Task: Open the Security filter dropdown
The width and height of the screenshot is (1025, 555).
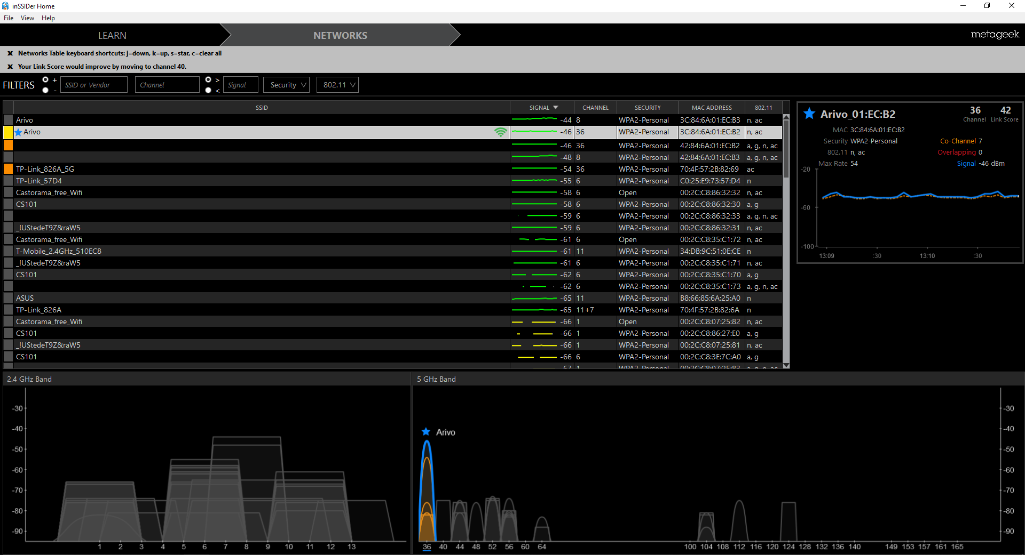Action: [287, 85]
